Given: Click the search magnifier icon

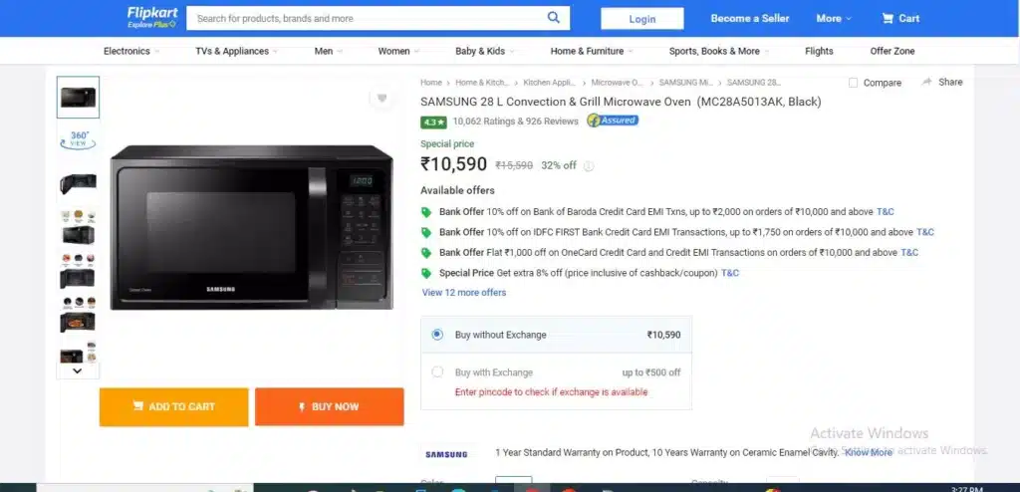Looking at the screenshot, I should [x=554, y=18].
